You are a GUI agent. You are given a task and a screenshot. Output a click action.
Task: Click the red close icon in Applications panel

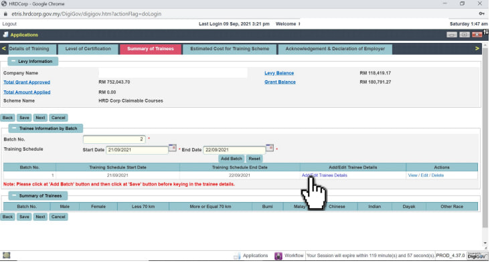pyautogui.click(x=477, y=35)
